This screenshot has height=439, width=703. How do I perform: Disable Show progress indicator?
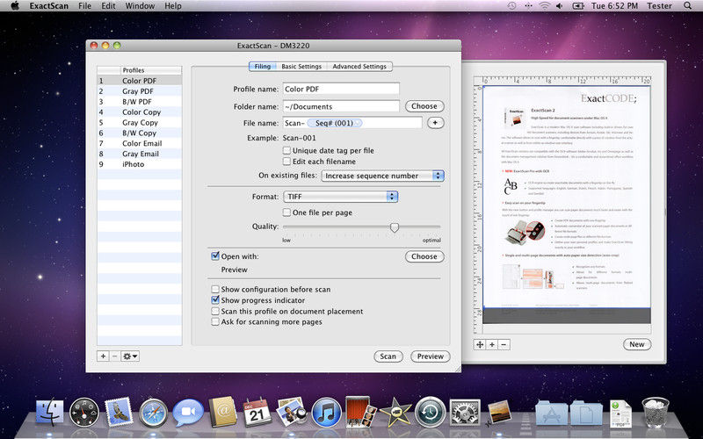click(215, 300)
